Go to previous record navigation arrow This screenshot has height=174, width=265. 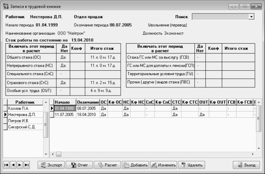tap(13, 165)
